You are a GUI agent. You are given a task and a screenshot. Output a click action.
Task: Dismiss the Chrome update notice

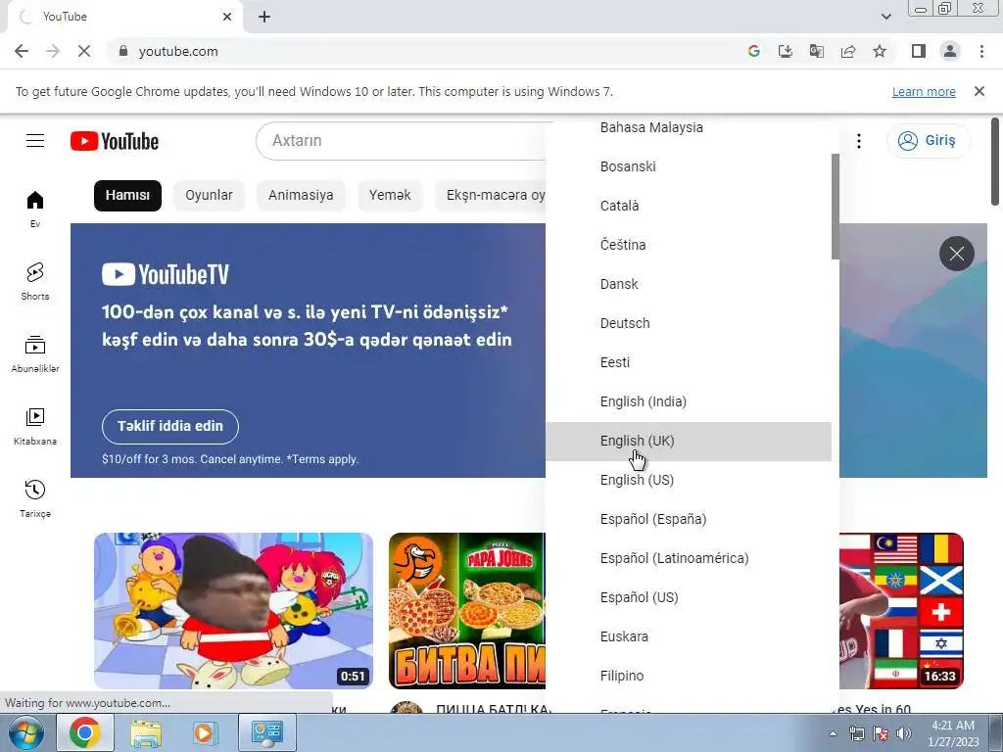click(979, 91)
